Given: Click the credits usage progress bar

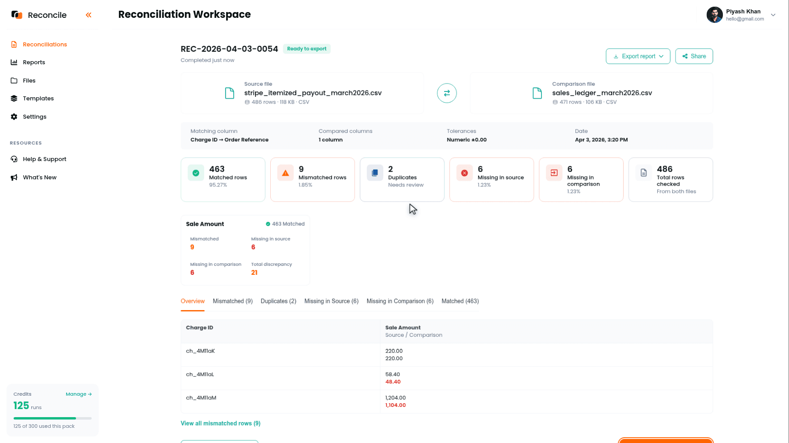Looking at the screenshot, I should [x=53, y=418].
